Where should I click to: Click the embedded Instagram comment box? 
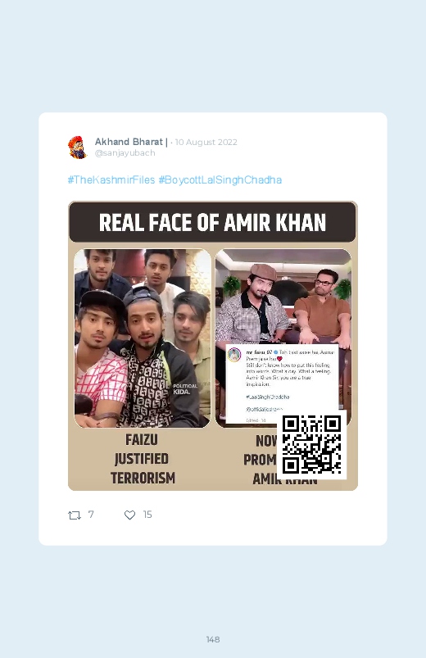282,383
